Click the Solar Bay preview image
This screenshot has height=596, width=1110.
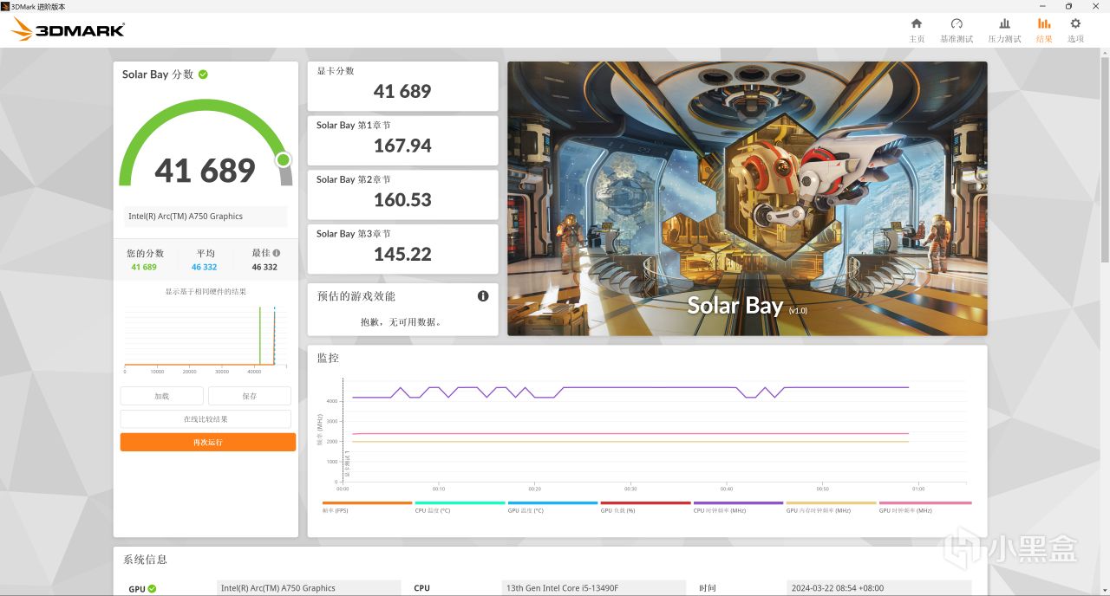pos(747,198)
